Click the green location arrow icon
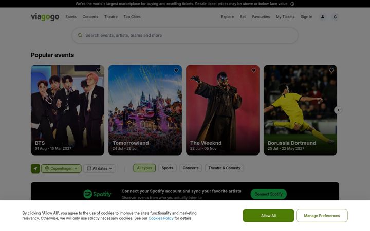Viewport: 370px width, 231px height. [x=35, y=168]
